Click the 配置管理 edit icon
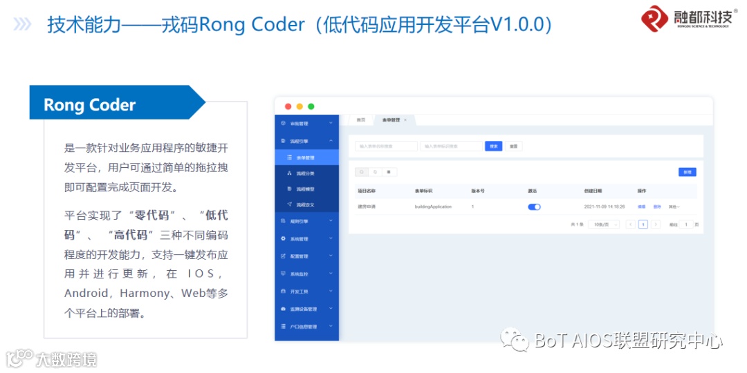Screen dimensions: 747x373 284,256
